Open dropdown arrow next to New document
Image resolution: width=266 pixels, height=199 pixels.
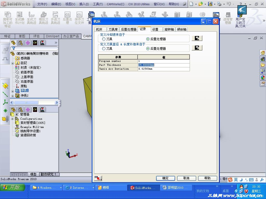click(196, 4)
